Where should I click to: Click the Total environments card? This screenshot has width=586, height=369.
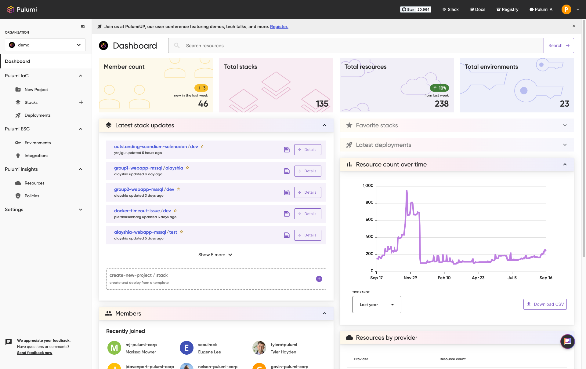click(x=517, y=85)
